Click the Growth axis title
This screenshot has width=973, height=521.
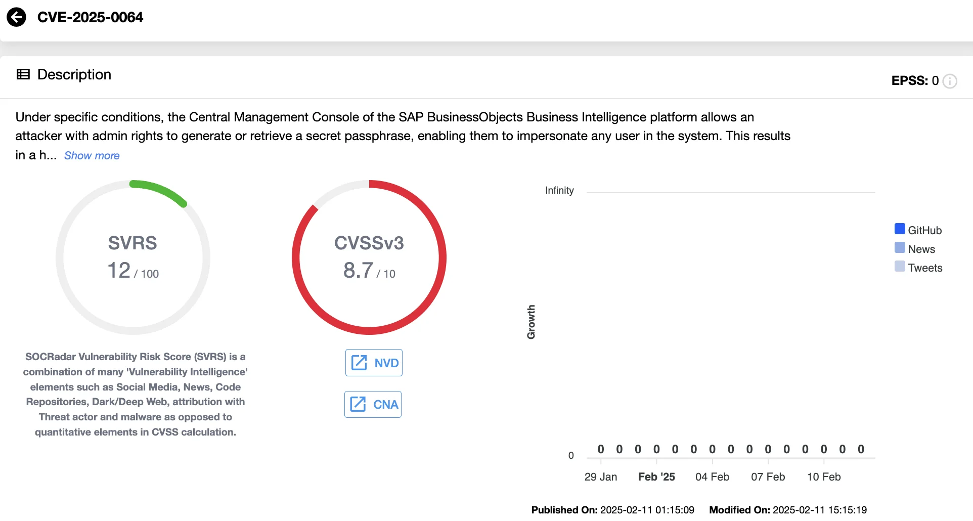(531, 322)
